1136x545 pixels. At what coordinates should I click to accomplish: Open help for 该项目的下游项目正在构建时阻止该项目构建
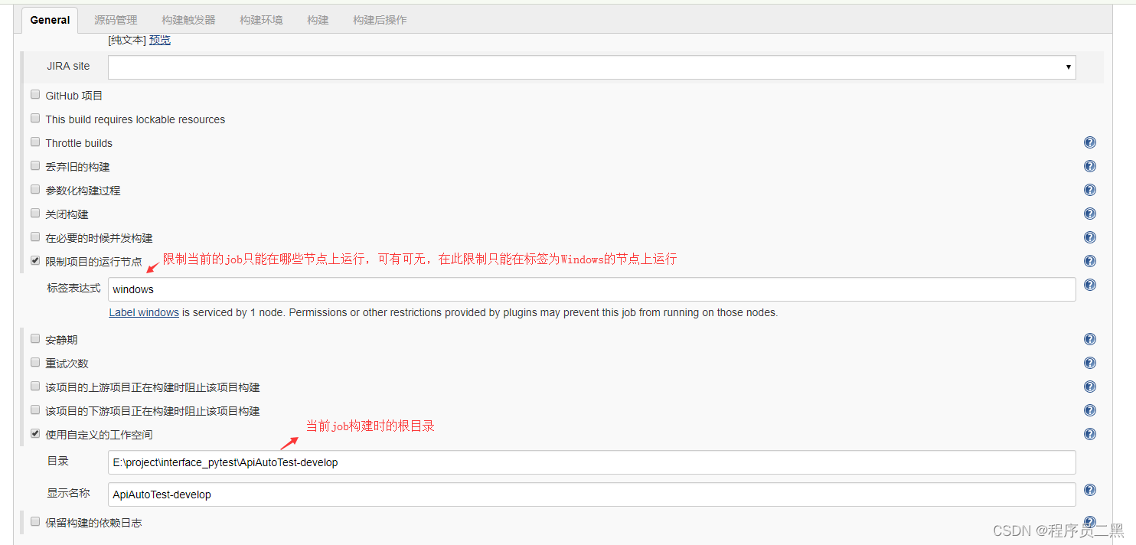coord(1090,410)
